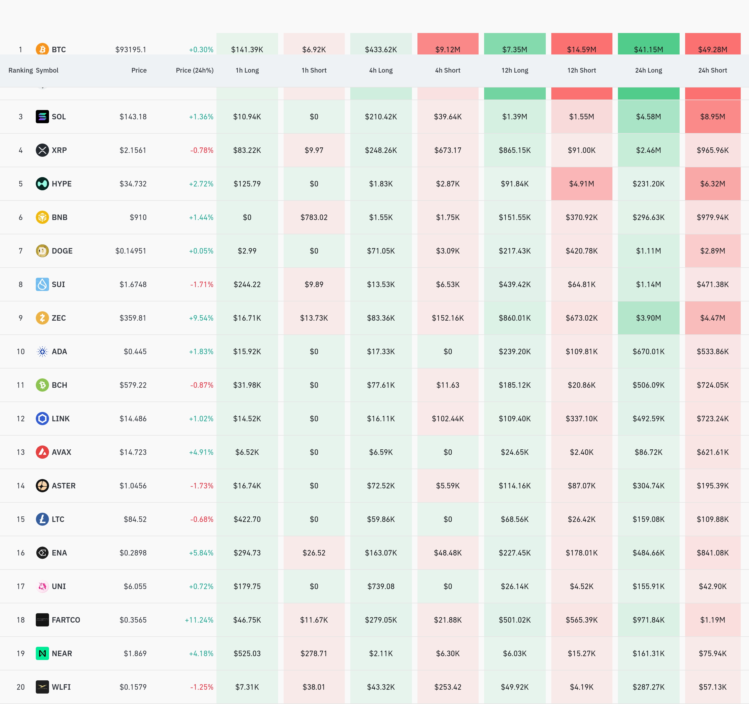Open the WLFI symbol link
Image resolution: width=749 pixels, height=704 pixels.
tap(61, 687)
